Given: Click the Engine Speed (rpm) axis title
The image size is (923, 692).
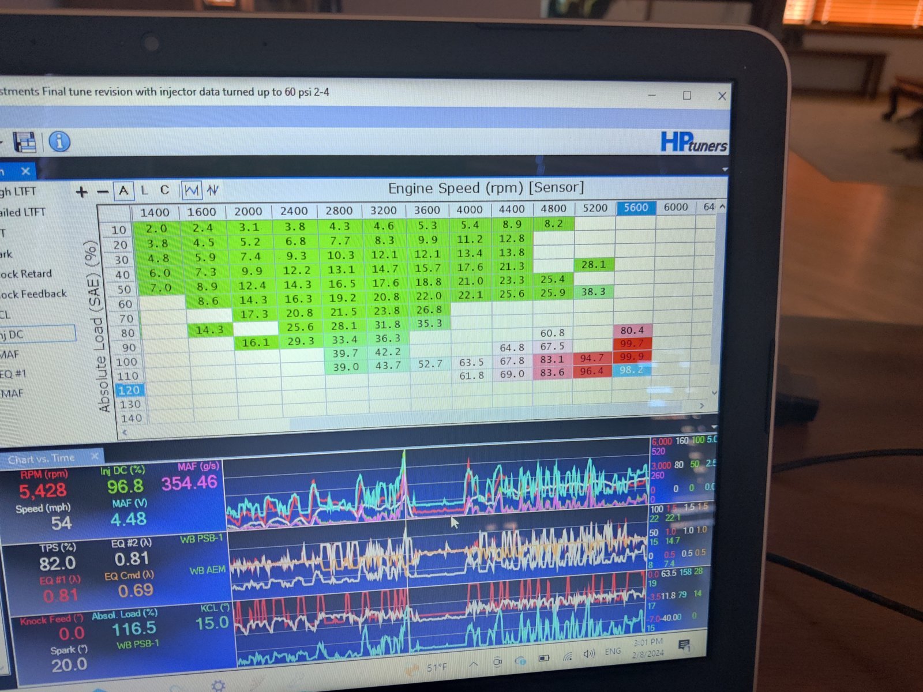Looking at the screenshot, I should 486,188.
